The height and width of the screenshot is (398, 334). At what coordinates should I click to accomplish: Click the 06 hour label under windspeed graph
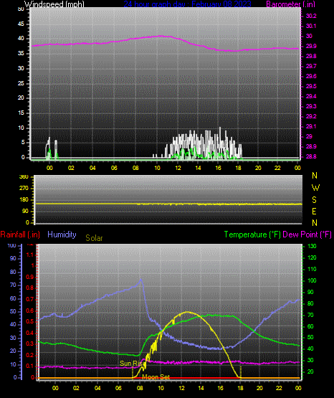114,168
